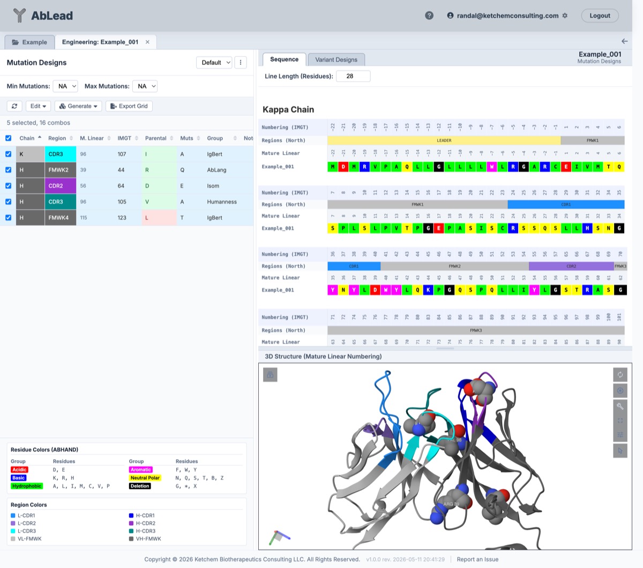Open the 3D viewer controls sliders icon
This screenshot has width=643, height=568.
[620, 435]
